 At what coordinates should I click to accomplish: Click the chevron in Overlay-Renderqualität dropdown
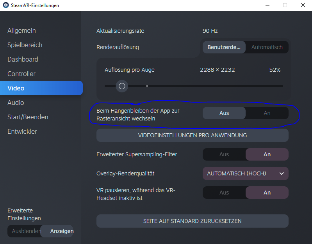tap(282, 173)
